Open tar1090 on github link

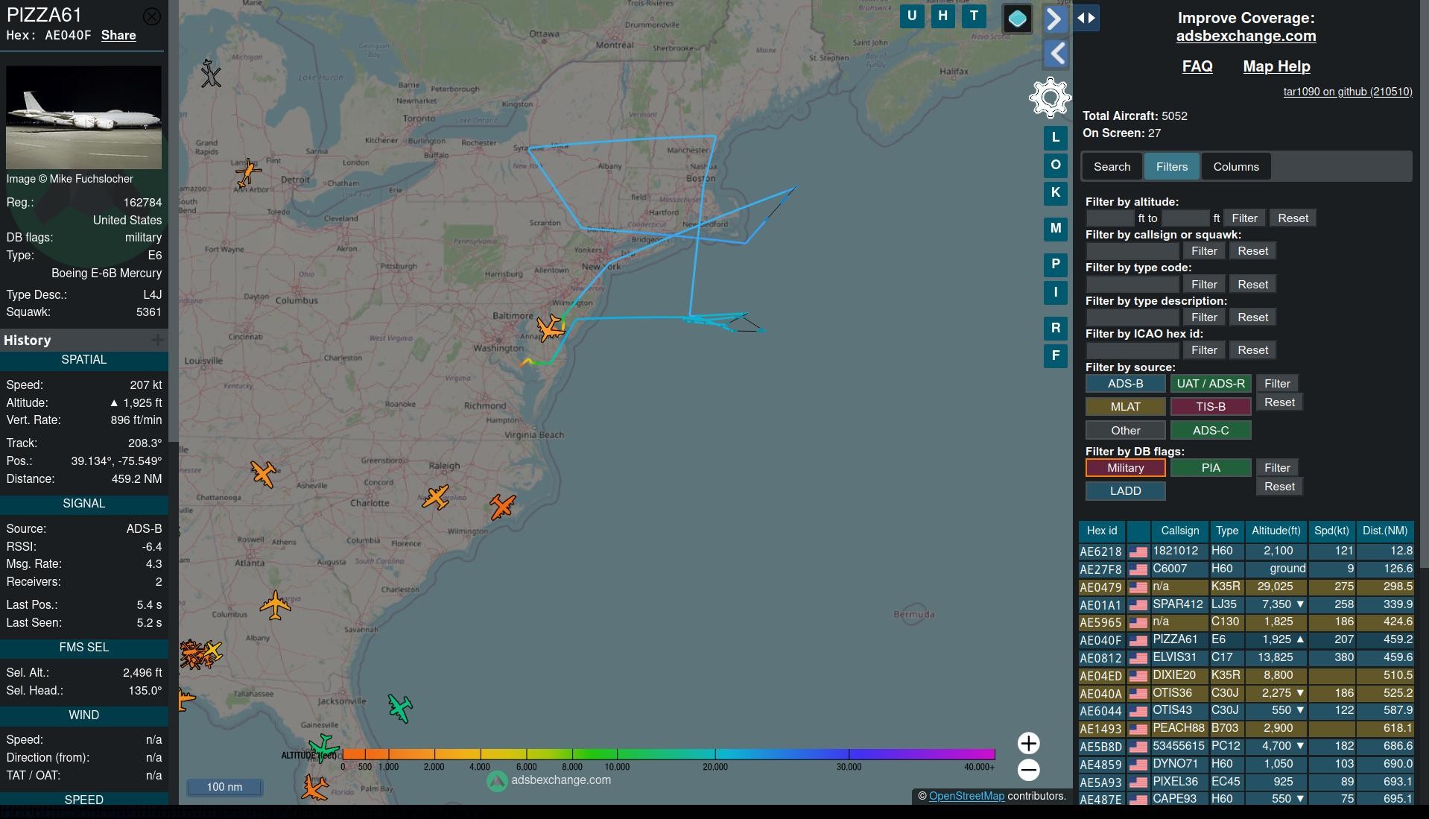1347,92
